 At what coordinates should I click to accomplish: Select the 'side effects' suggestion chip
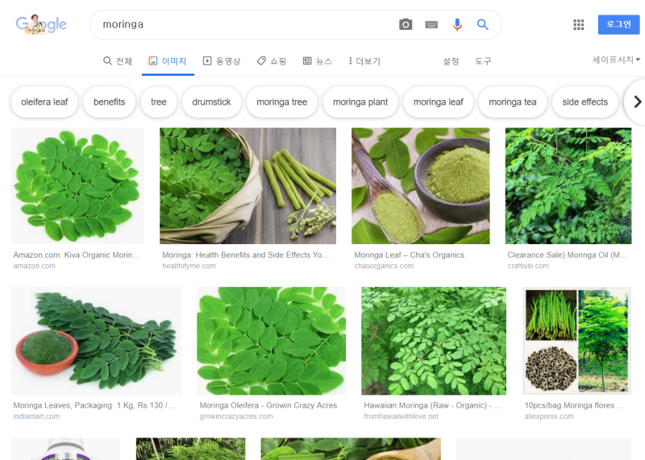[585, 102]
